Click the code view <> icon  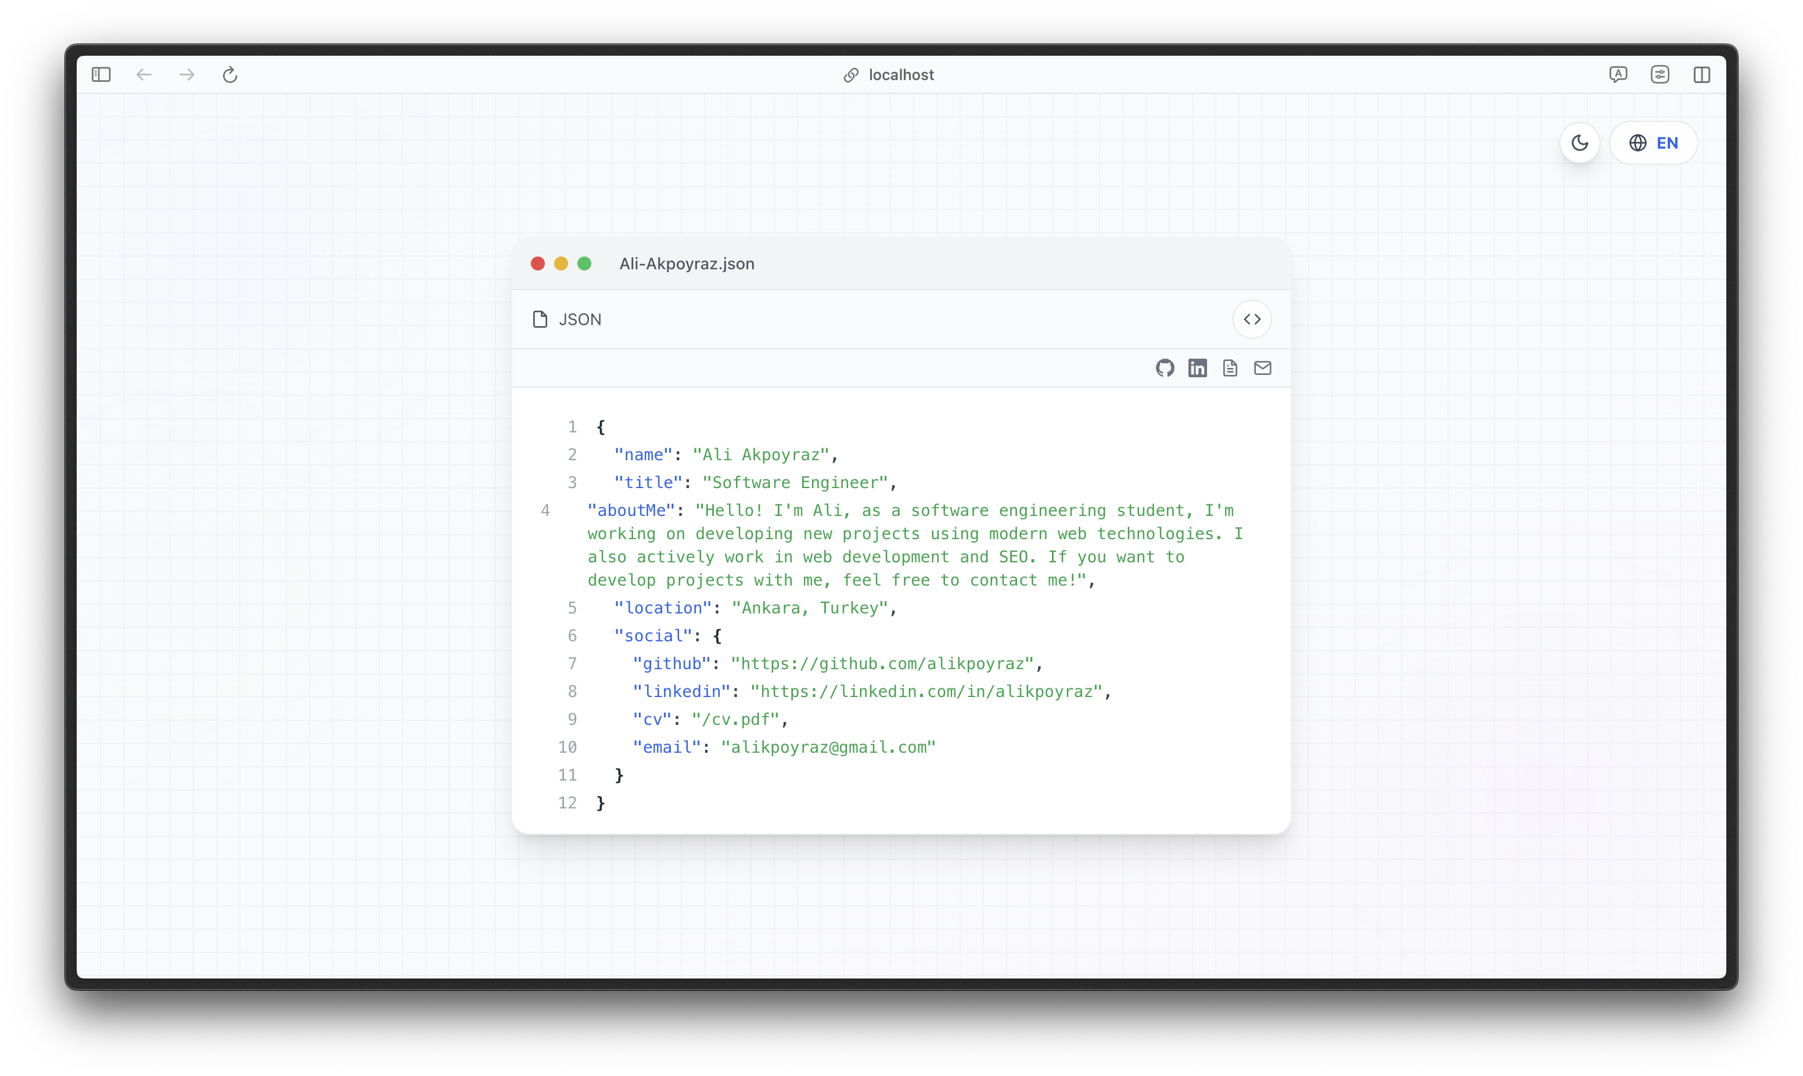(x=1252, y=319)
